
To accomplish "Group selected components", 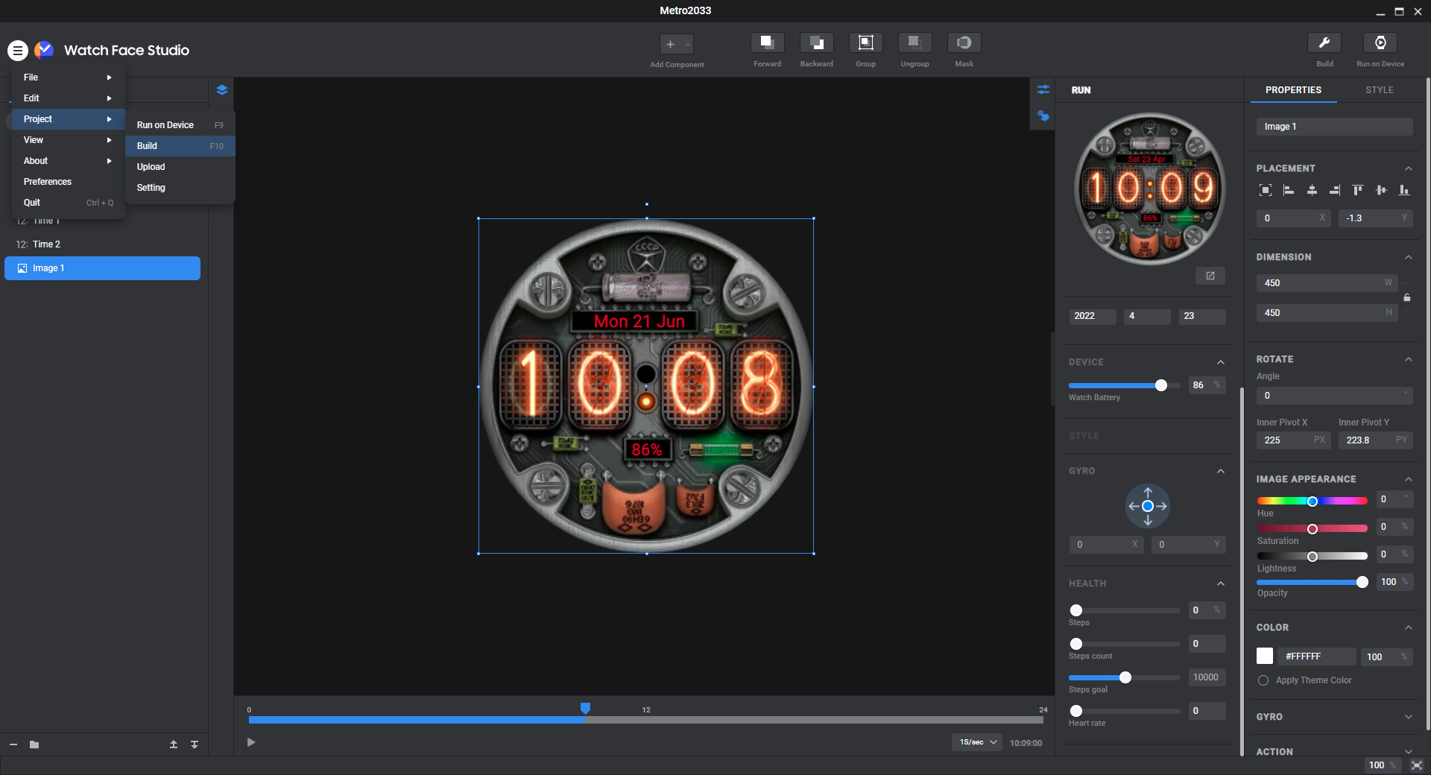I will pyautogui.click(x=865, y=42).
